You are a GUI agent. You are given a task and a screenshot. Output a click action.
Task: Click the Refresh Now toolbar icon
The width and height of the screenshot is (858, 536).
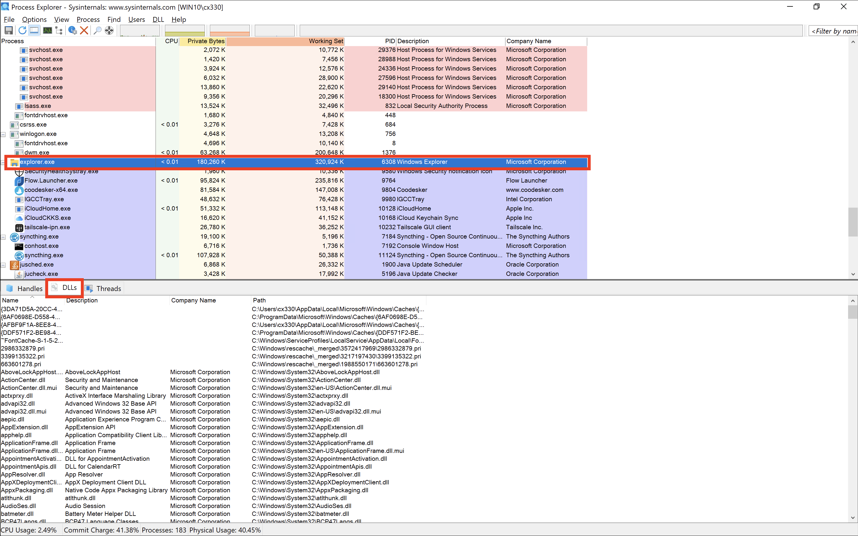[x=22, y=31]
